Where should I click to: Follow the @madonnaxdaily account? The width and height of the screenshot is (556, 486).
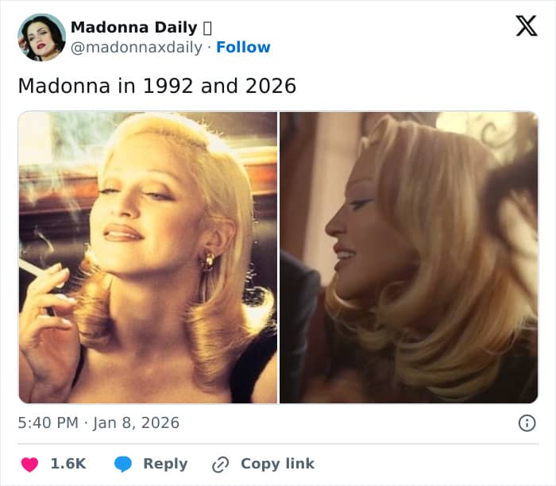[x=243, y=48]
